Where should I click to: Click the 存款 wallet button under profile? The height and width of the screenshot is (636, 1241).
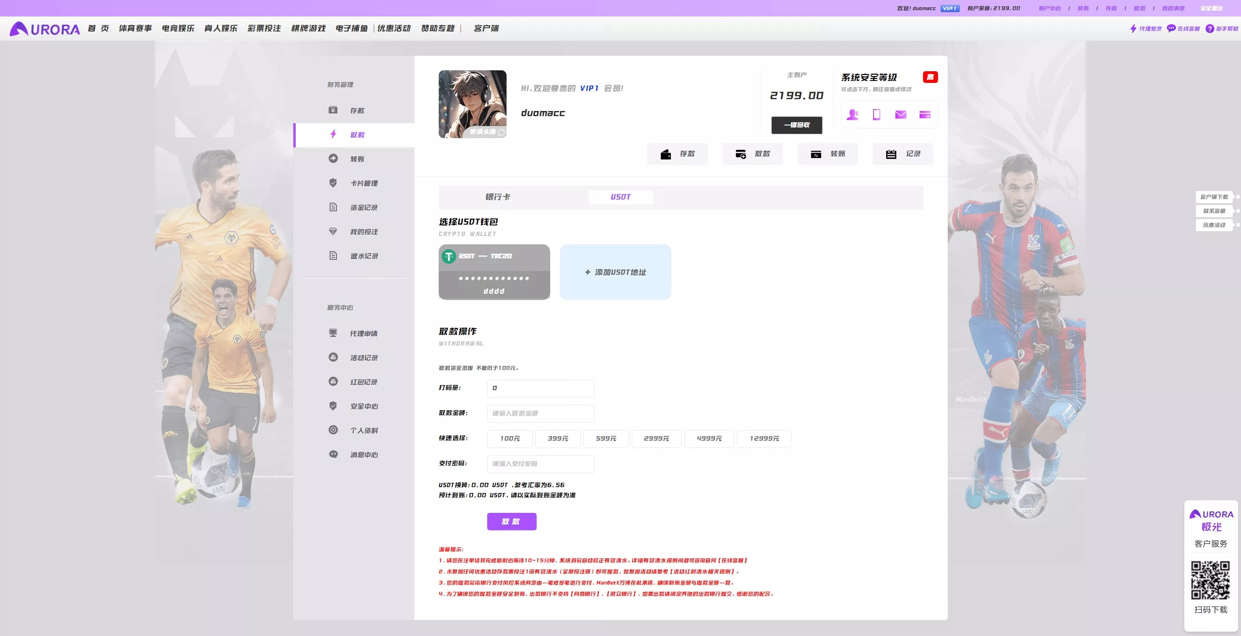[677, 154]
